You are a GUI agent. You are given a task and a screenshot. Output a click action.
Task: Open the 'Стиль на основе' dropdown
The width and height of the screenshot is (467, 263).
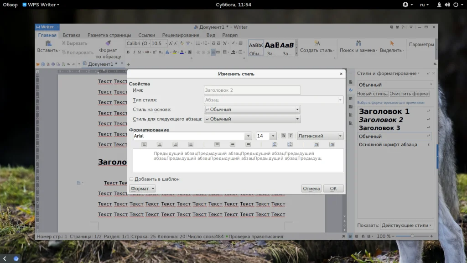pos(297,110)
